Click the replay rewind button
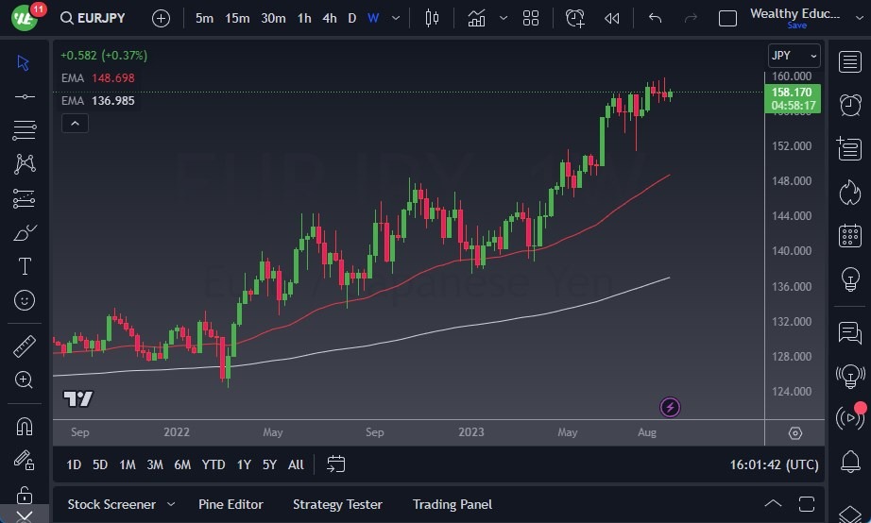Viewport: 871px width, 523px height. click(x=612, y=18)
